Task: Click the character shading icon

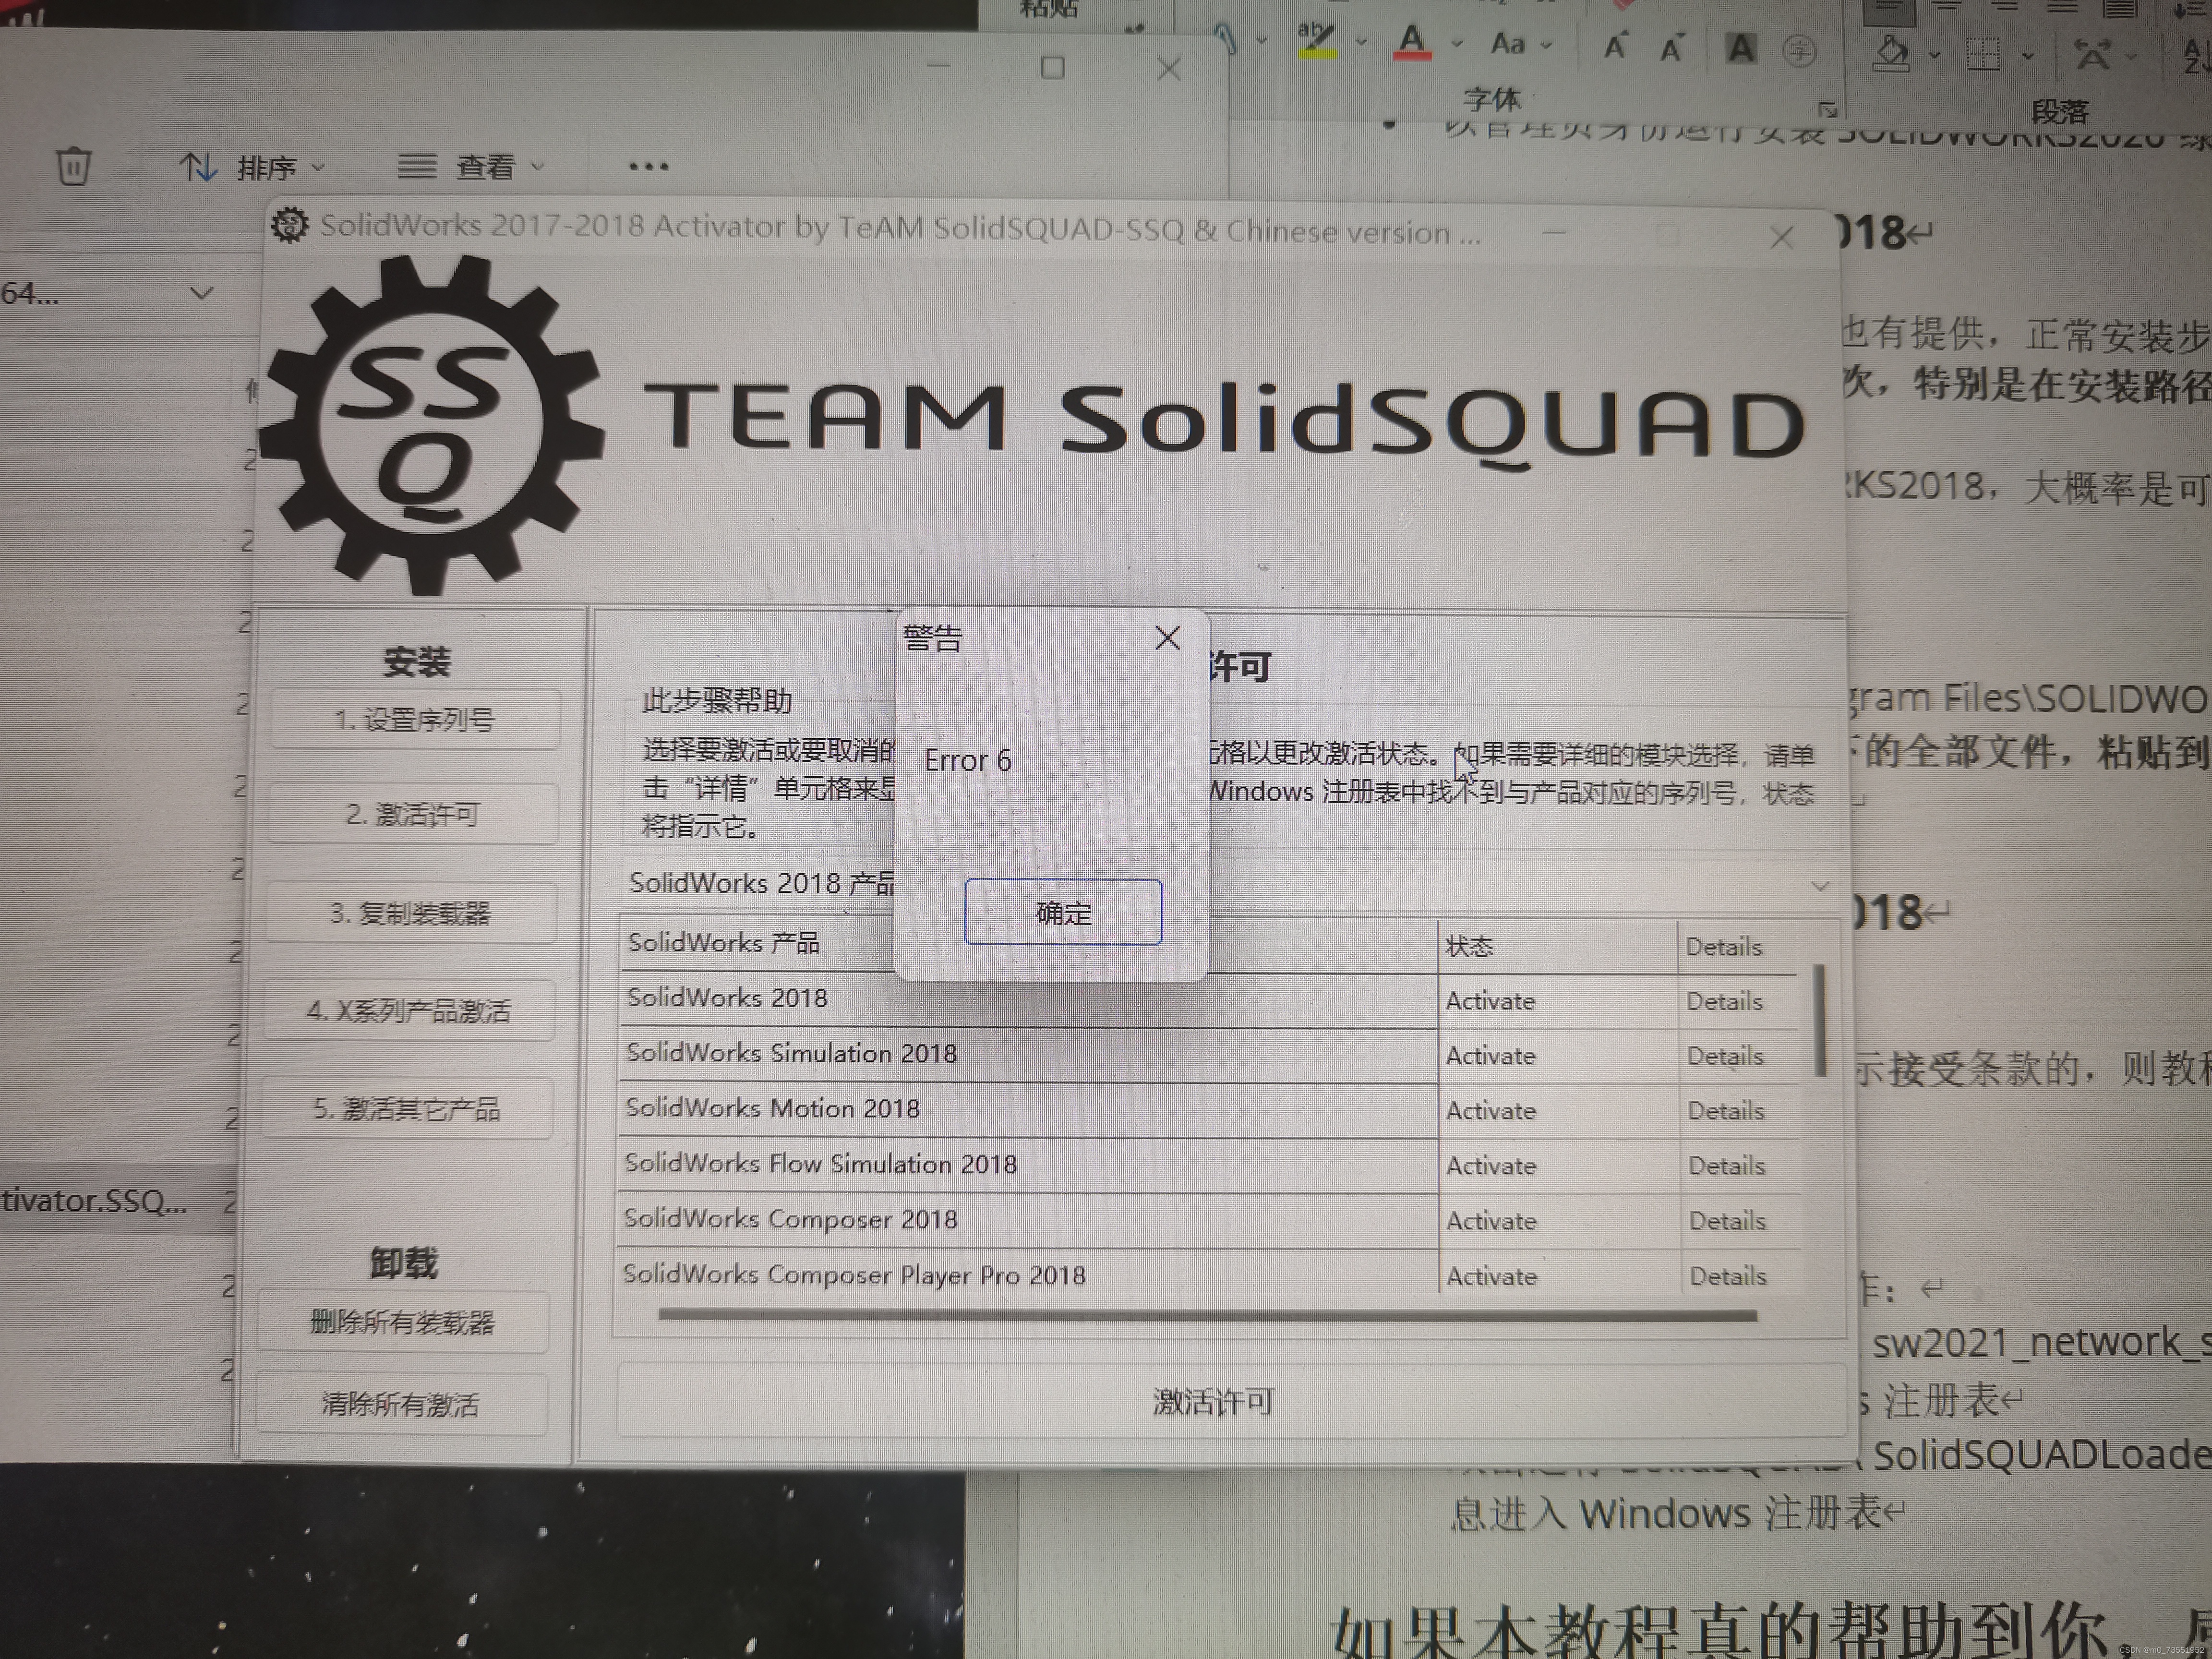Action: tap(1741, 48)
